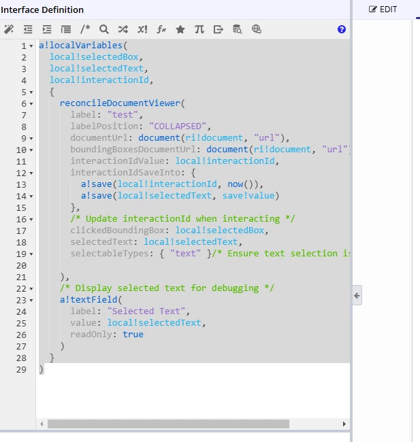Click save!value on line 14

pyautogui.click(x=248, y=196)
